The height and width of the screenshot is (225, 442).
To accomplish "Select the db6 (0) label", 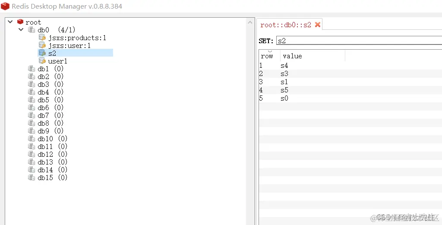I will coord(51,108).
